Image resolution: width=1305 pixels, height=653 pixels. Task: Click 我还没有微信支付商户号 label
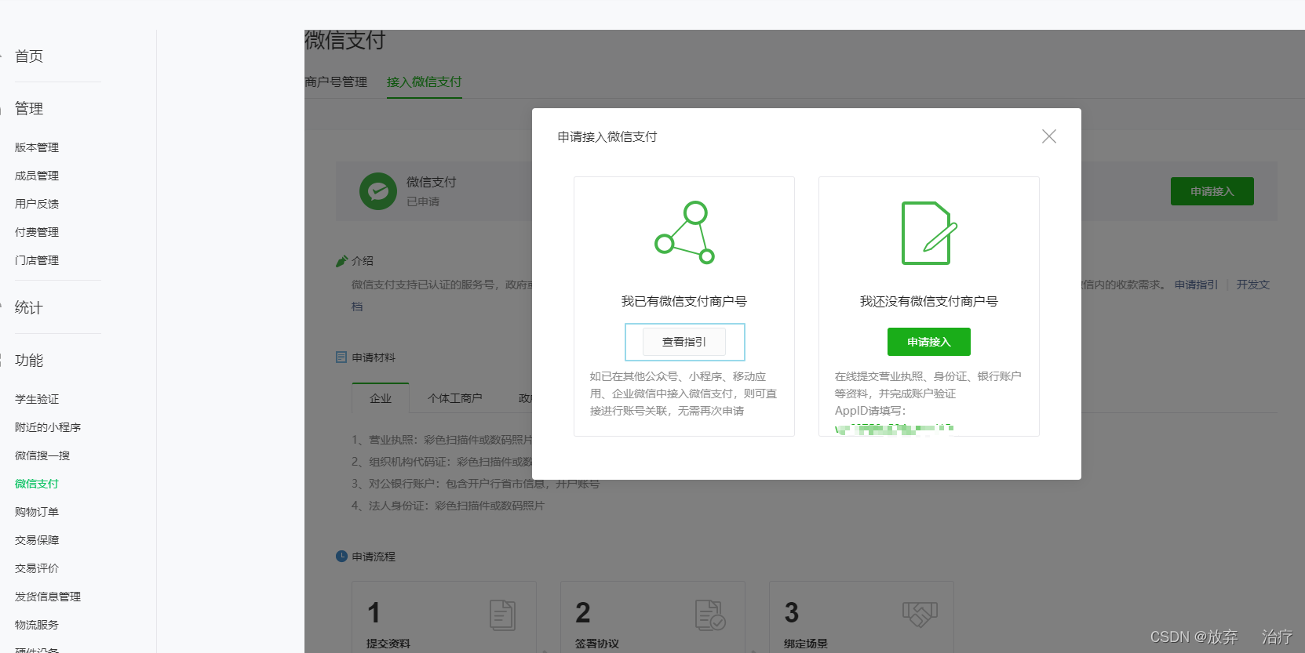click(929, 301)
